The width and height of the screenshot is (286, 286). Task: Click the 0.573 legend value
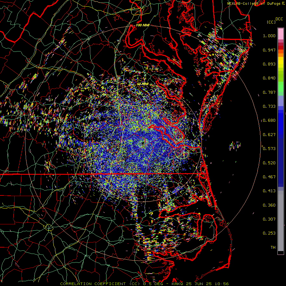pos(269,149)
